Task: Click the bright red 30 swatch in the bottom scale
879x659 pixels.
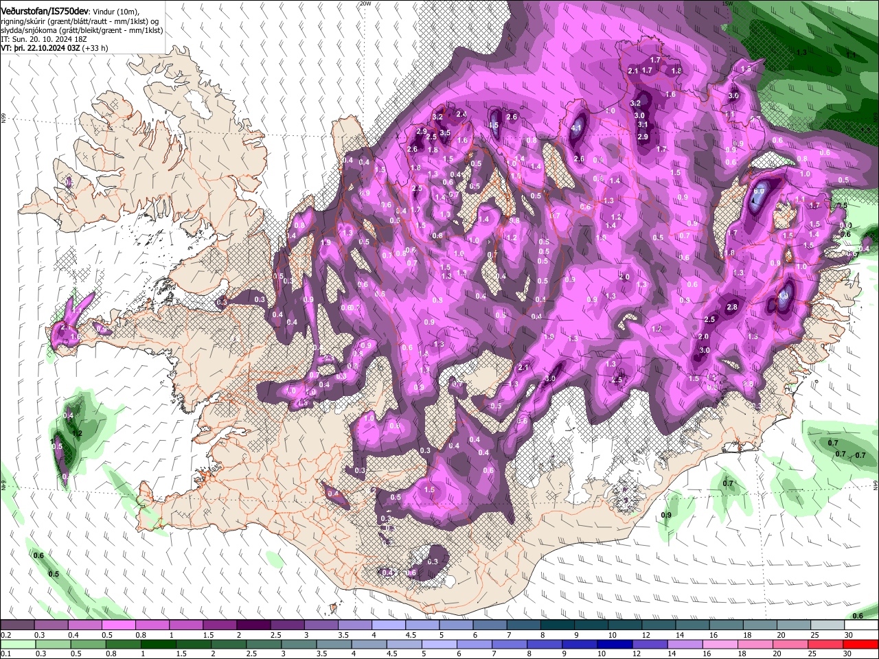Action: [x=861, y=645]
